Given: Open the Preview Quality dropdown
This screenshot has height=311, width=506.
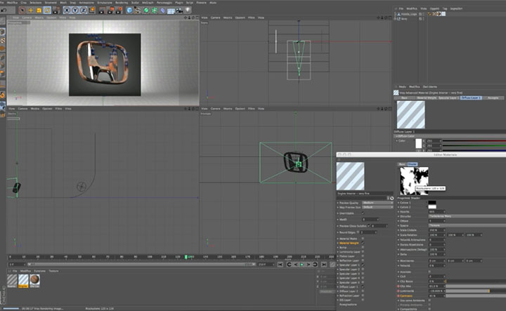Looking at the screenshot, I should (377, 203).
